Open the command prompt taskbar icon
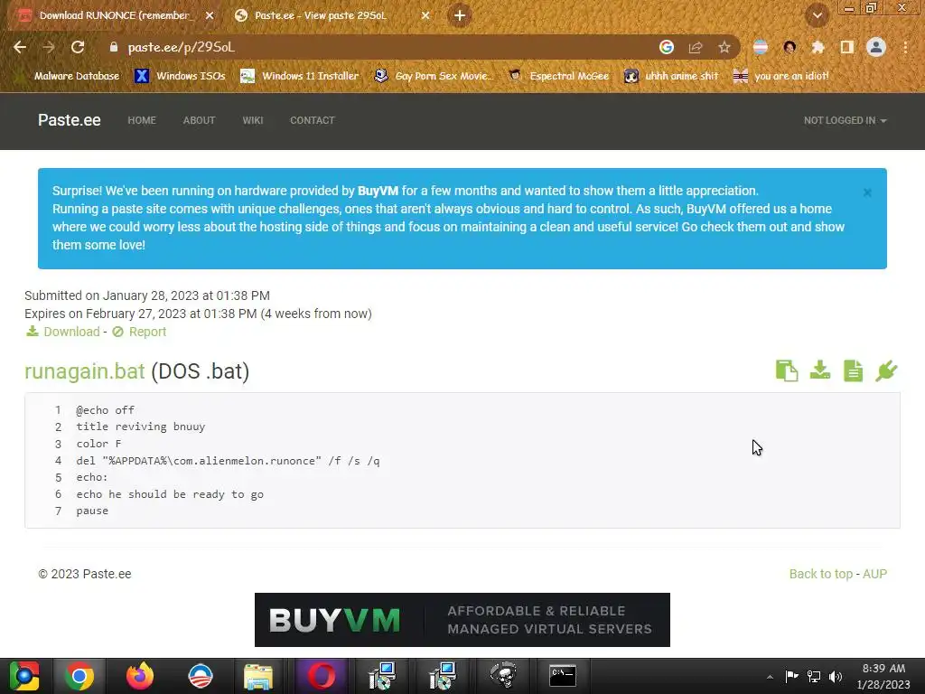This screenshot has height=694, width=925. [562, 676]
